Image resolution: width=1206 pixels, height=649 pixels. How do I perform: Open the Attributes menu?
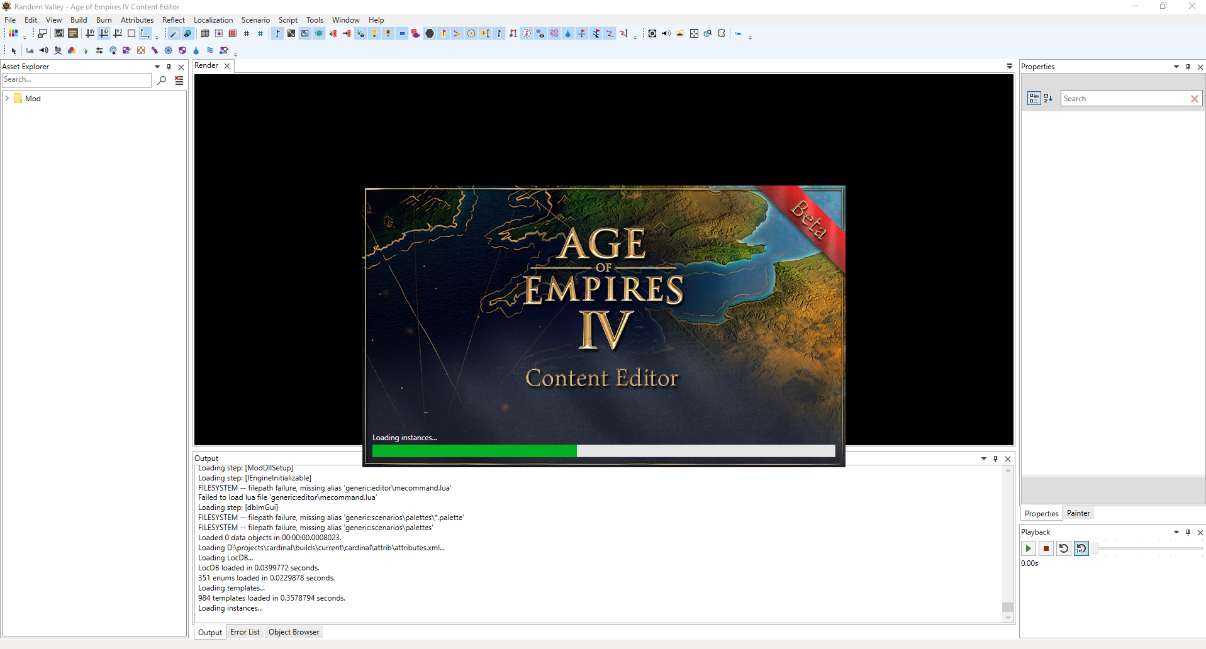tap(137, 20)
